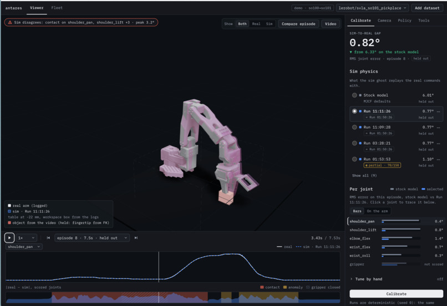The height and width of the screenshot is (306, 447).
Task: Click the shoulder_pan trajectory plot
Action: click(173, 267)
